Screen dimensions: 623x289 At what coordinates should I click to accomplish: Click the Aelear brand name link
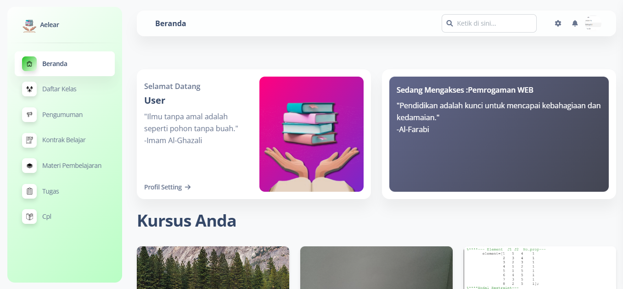pyautogui.click(x=50, y=25)
